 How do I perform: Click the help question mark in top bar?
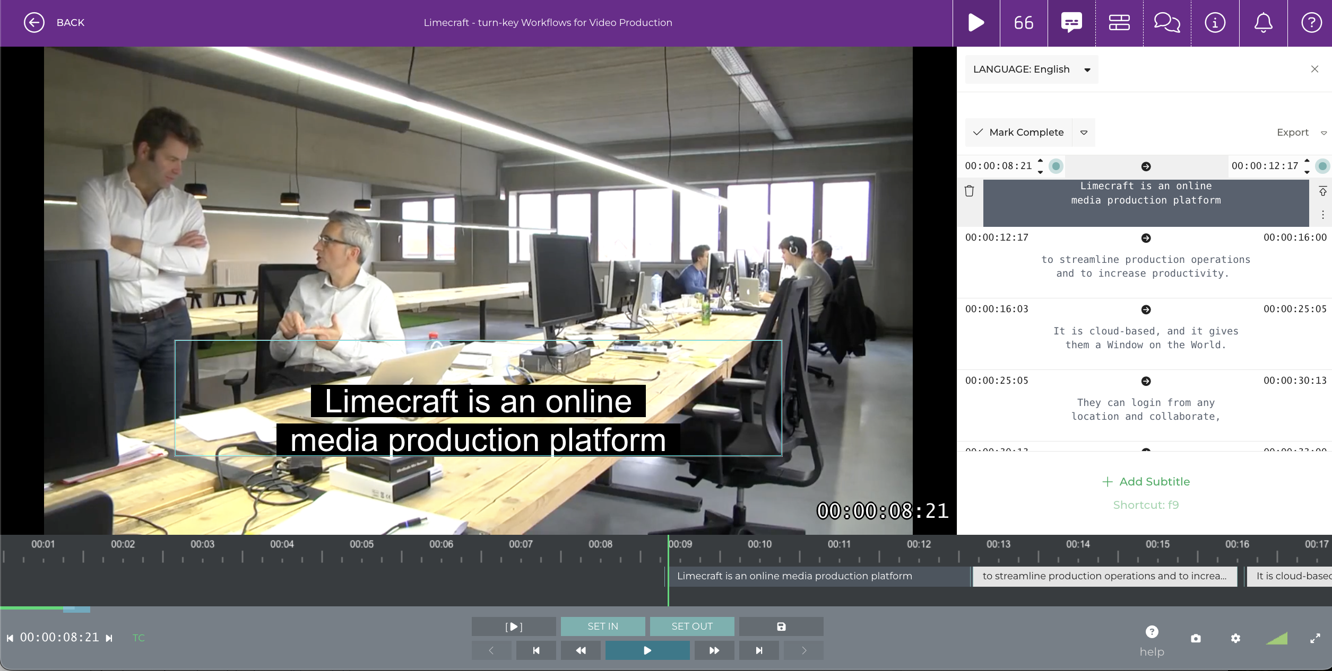(x=1311, y=23)
